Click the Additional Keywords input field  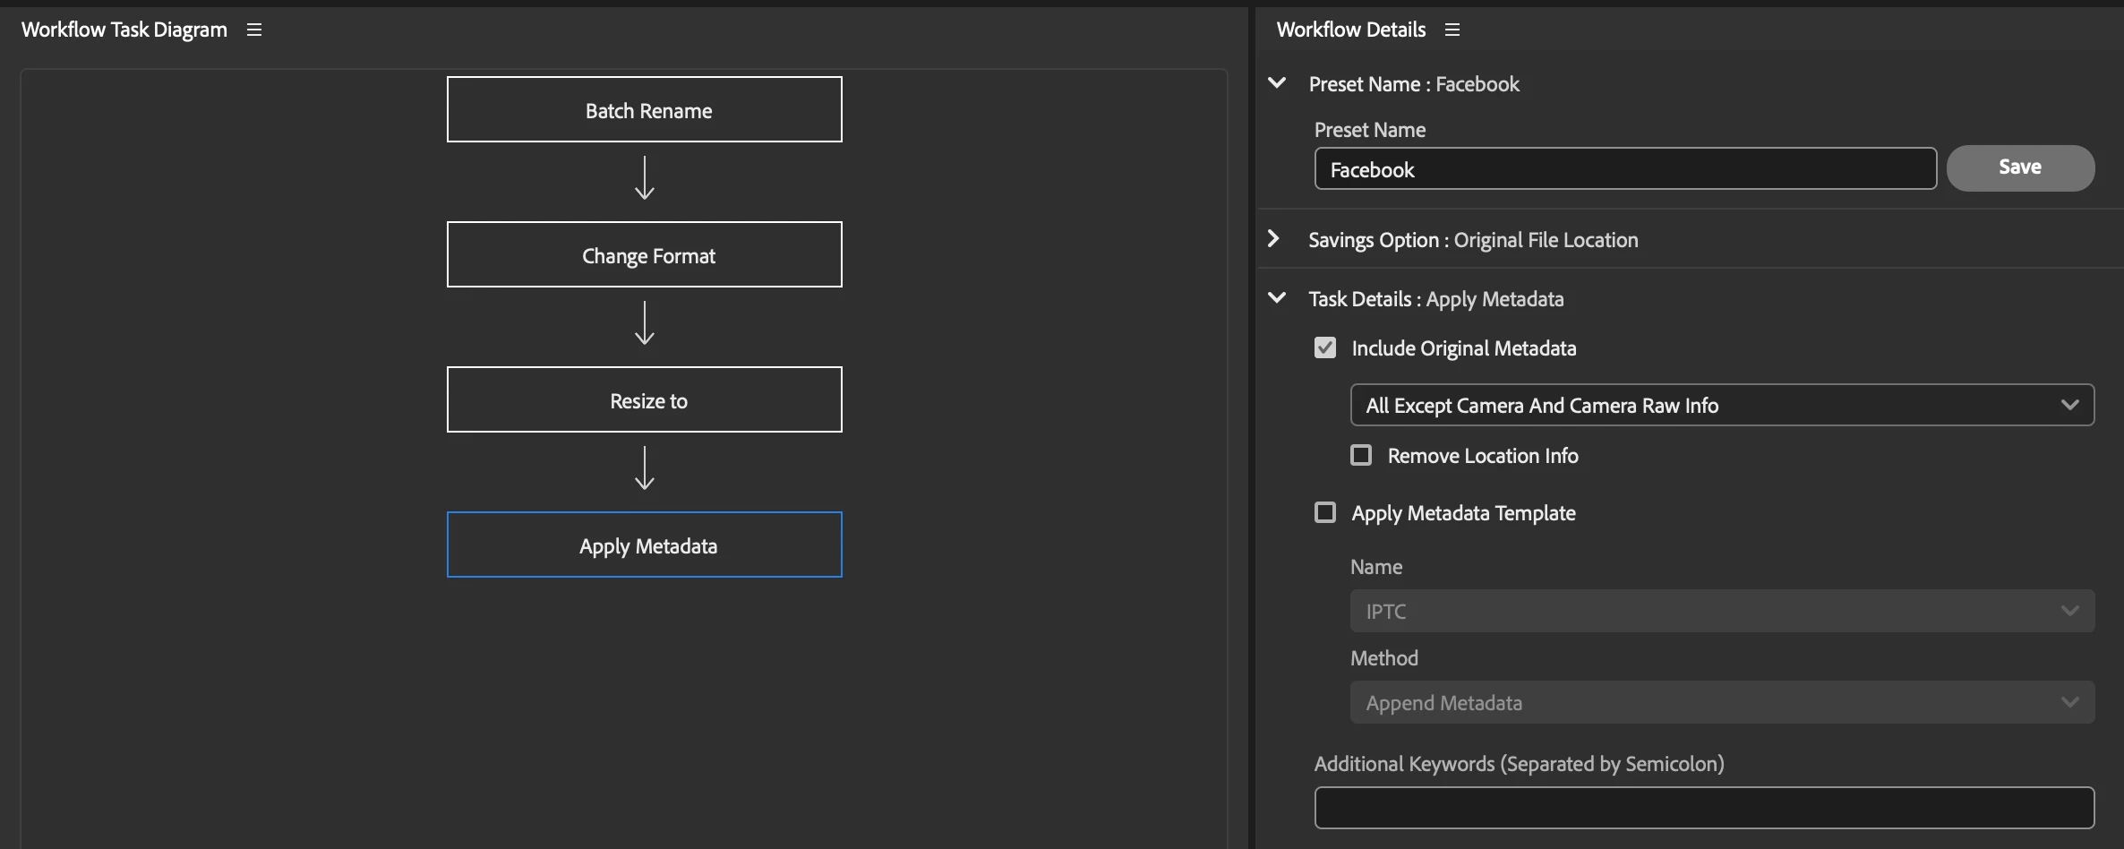1703,808
